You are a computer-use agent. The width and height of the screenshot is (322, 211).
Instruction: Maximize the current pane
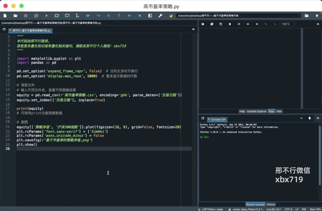150,15
